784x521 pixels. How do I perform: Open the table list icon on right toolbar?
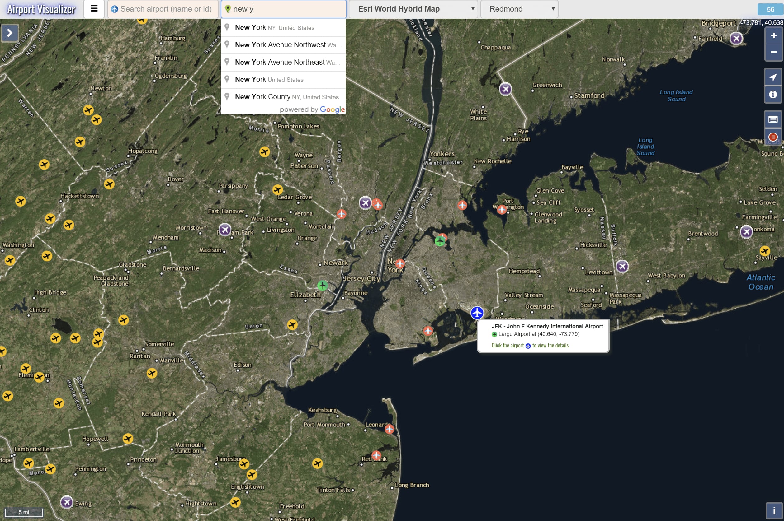coord(773,120)
